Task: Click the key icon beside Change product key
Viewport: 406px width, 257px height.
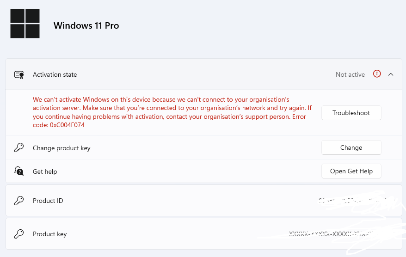Action: click(19, 148)
